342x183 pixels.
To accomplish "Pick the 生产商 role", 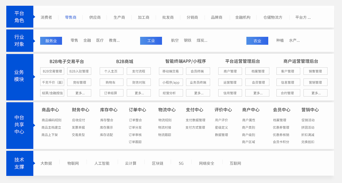I will (119, 17).
